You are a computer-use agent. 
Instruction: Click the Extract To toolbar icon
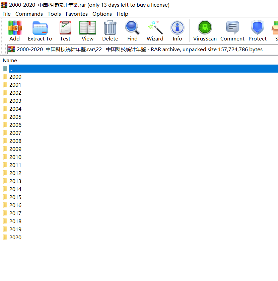(40, 28)
